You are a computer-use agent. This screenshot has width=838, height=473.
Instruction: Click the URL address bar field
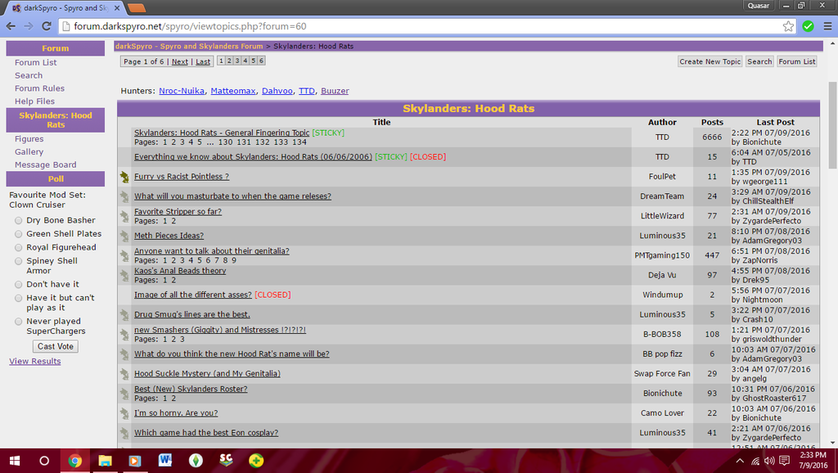pos(409,26)
